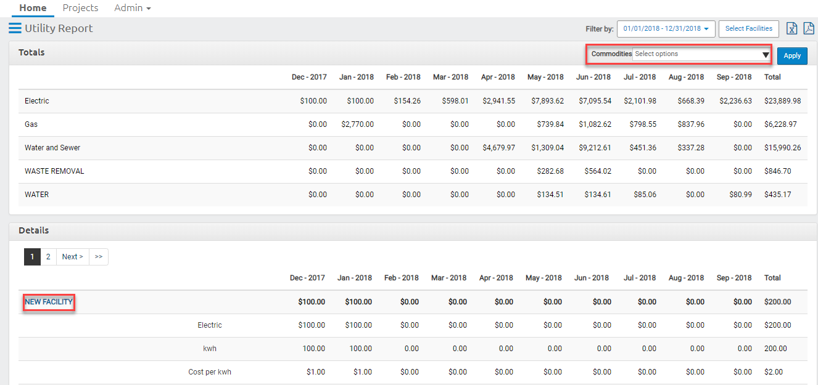This screenshot has width=818, height=385.
Task: Click the Select Facilities button
Action: click(x=748, y=28)
